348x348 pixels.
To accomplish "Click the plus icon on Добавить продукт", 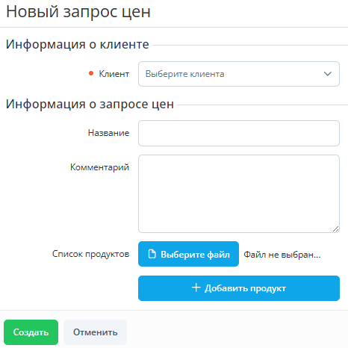I will (x=196, y=288).
